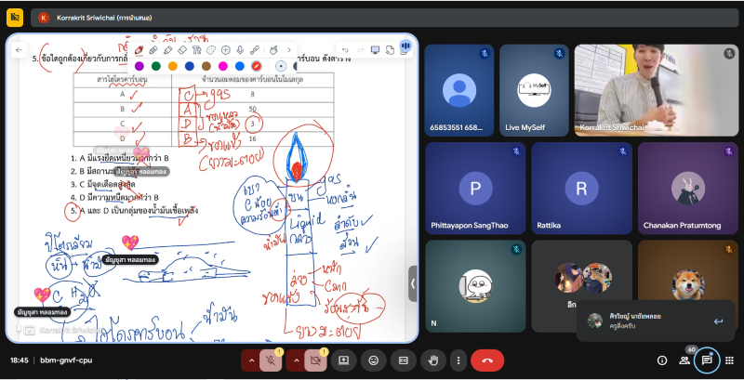This screenshot has height=380, width=744.
Task: Open the three-dot more options menu
Action: (458, 360)
